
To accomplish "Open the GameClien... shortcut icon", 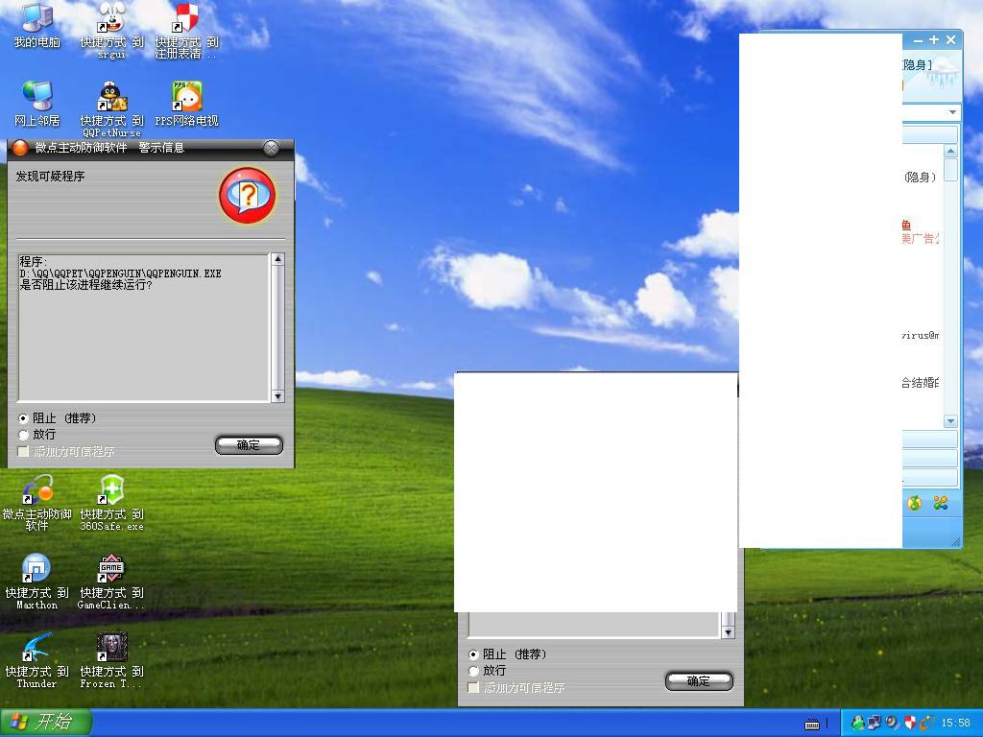I will click(x=111, y=581).
